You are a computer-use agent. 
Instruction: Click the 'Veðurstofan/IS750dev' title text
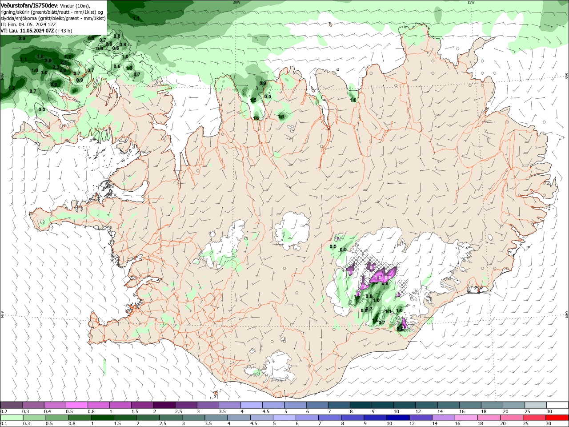point(29,5)
